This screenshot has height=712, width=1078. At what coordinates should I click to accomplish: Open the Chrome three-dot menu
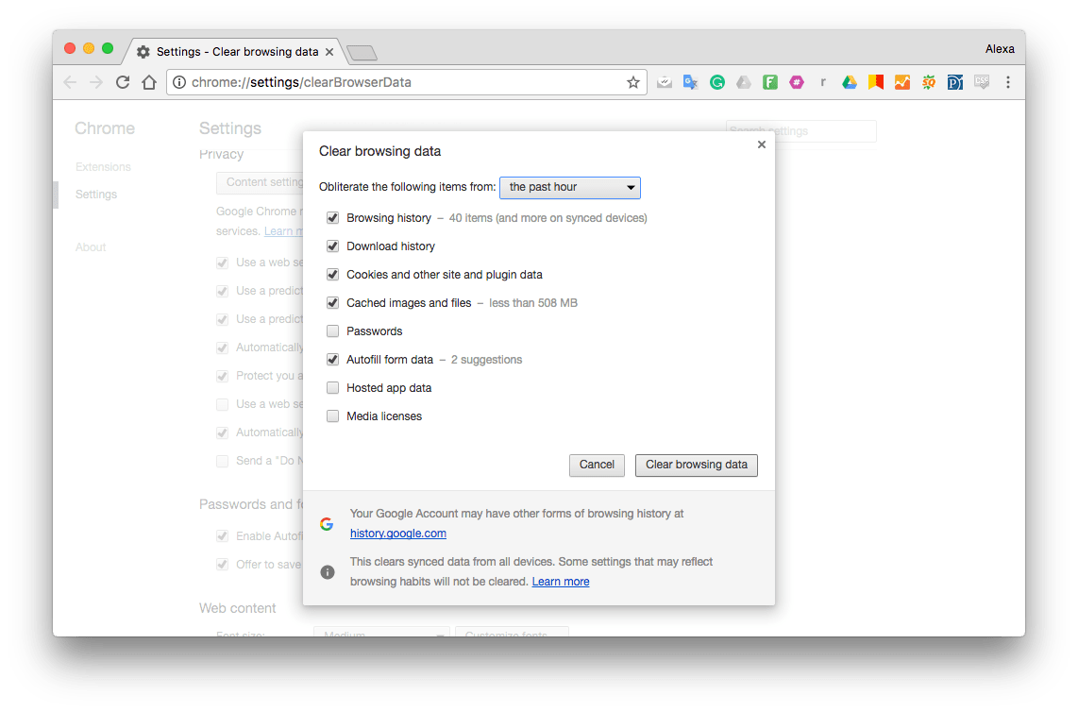1008,82
